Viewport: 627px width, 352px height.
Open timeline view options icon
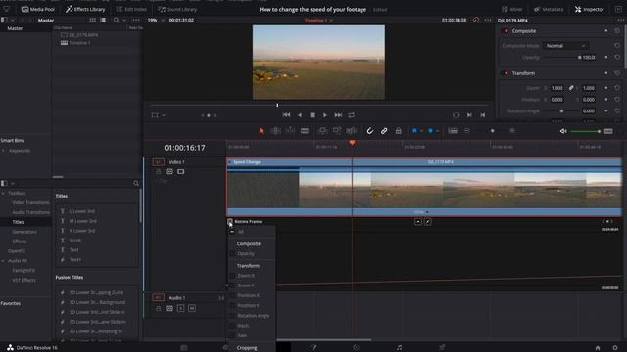453,131
